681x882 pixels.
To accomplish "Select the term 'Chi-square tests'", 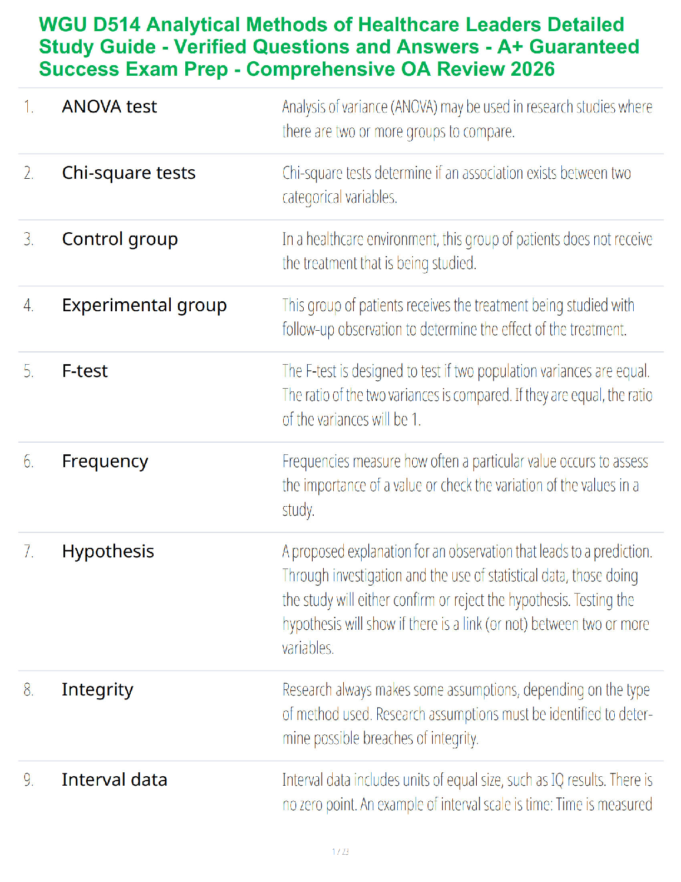I will (x=129, y=173).
